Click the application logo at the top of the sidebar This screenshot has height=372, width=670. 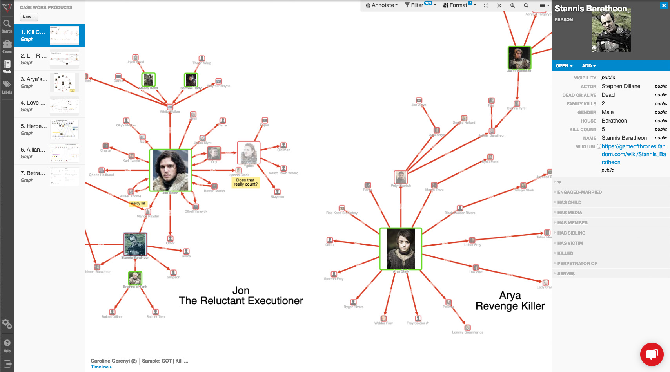click(7, 7)
